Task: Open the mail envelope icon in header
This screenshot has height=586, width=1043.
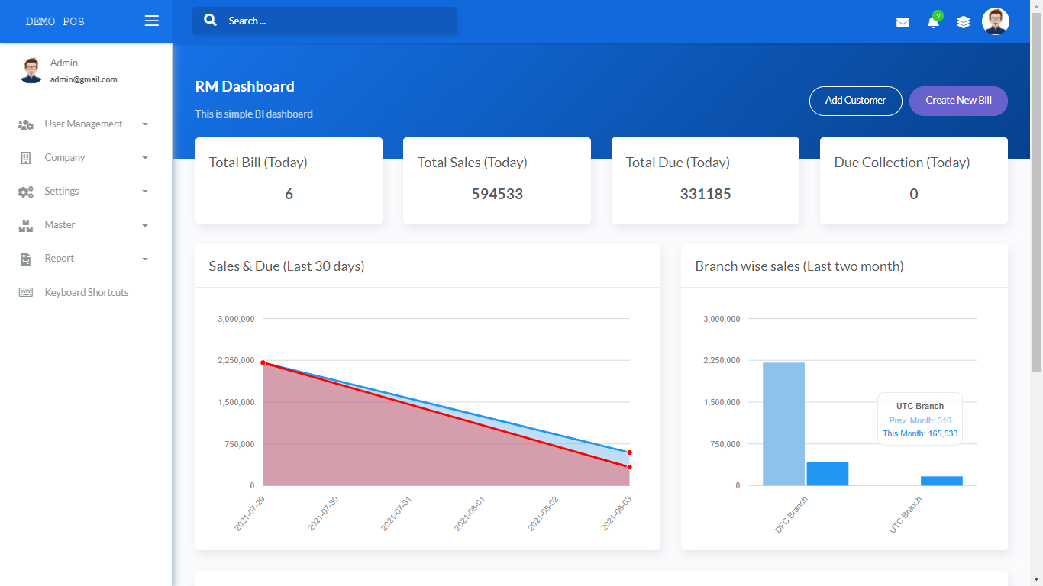Action: coord(903,22)
